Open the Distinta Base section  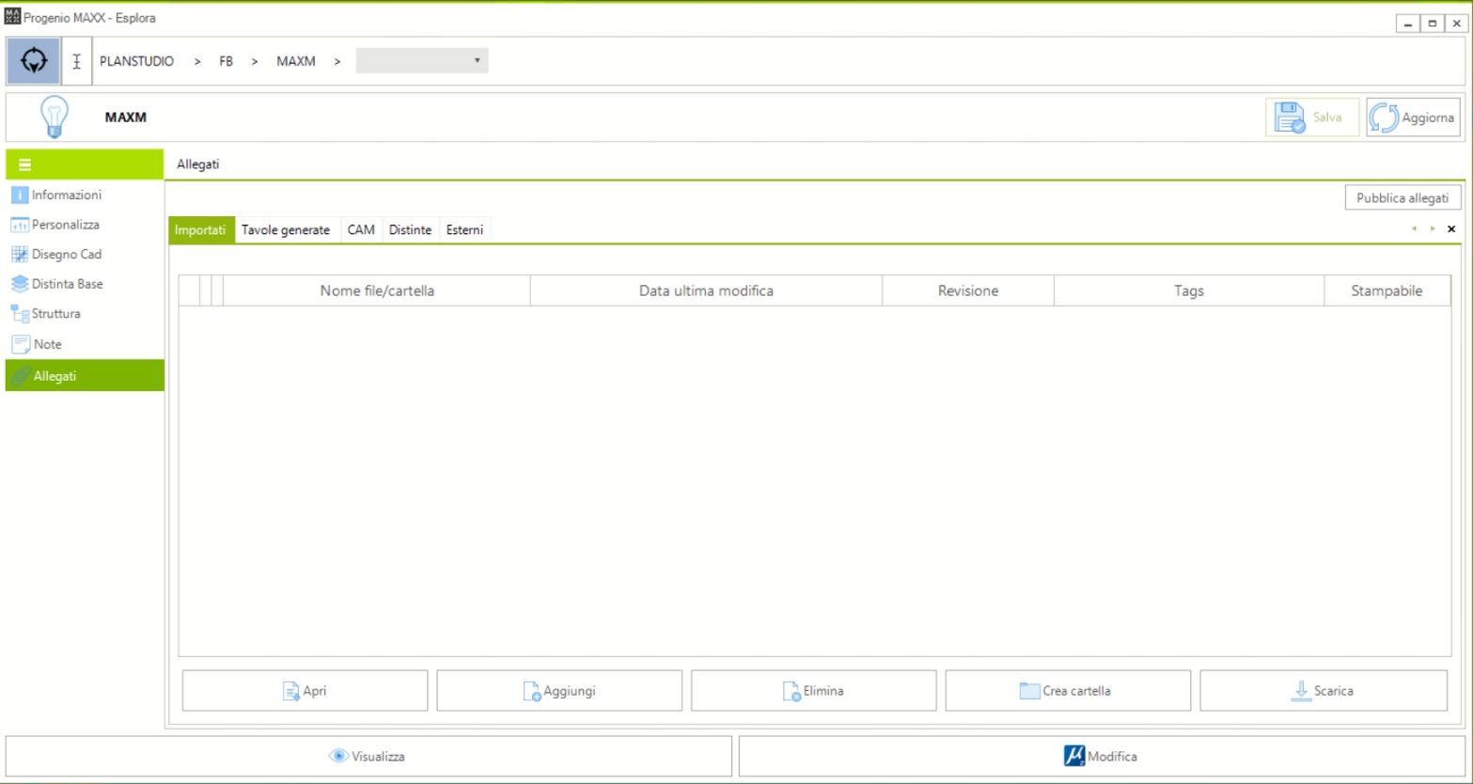click(85, 284)
